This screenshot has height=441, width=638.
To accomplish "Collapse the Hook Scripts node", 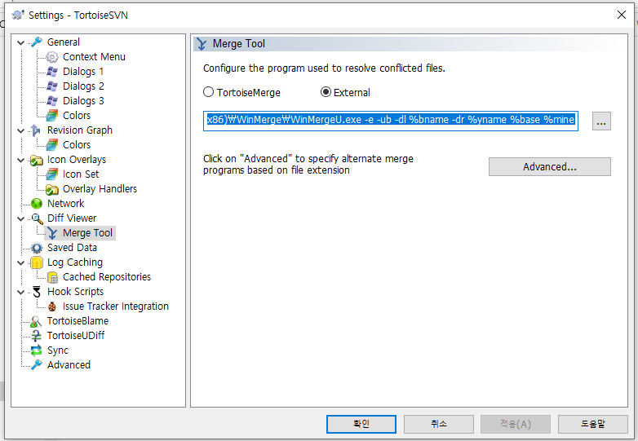I will click(x=20, y=292).
